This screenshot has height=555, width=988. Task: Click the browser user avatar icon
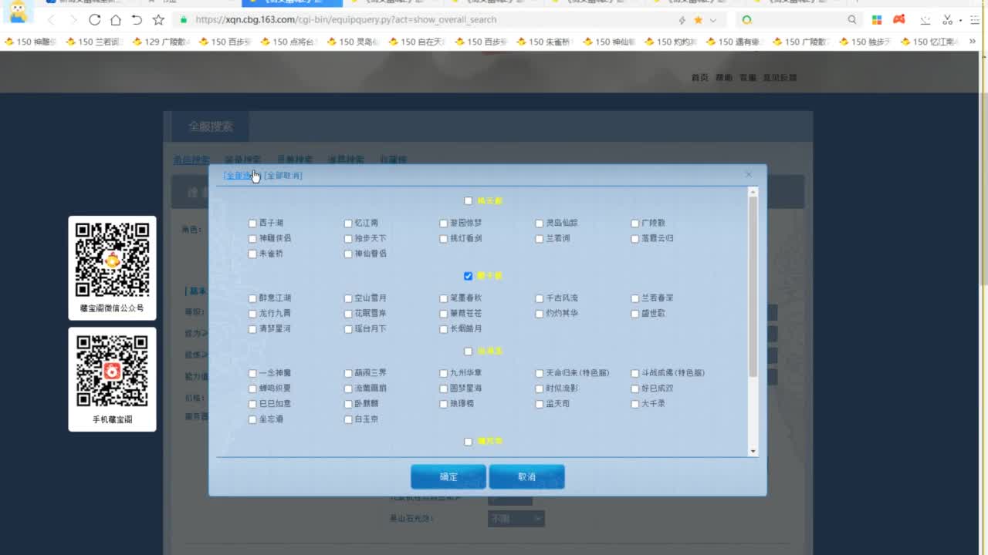(x=18, y=11)
